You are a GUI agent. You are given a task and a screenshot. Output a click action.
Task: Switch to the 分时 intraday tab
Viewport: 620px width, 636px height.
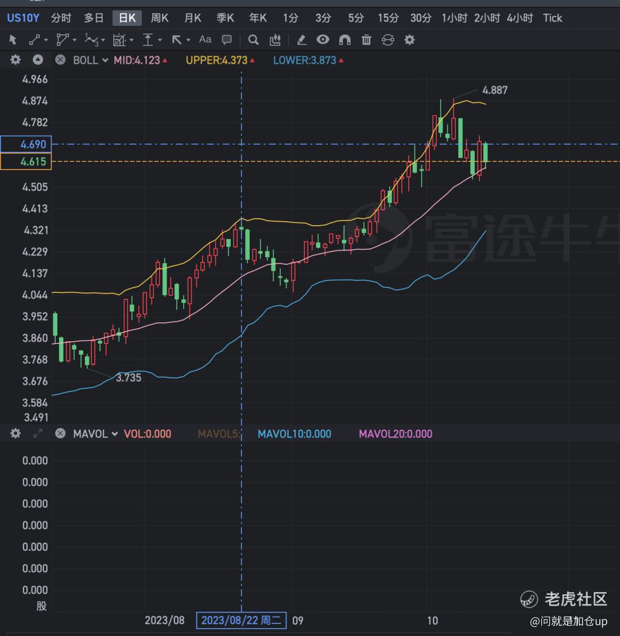tap(61, 18)
